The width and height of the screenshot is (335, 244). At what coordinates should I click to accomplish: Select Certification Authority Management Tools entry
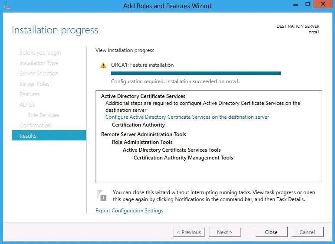pos(183,158)
